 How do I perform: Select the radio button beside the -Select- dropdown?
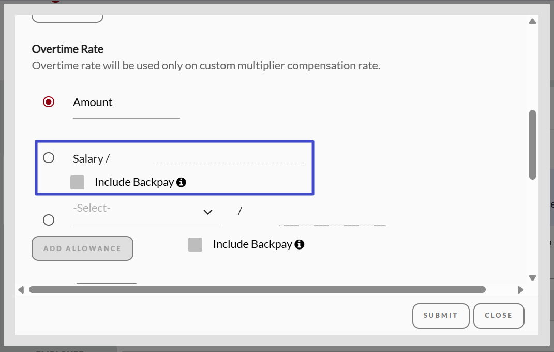pyautogui.click(x=49, y=220)
